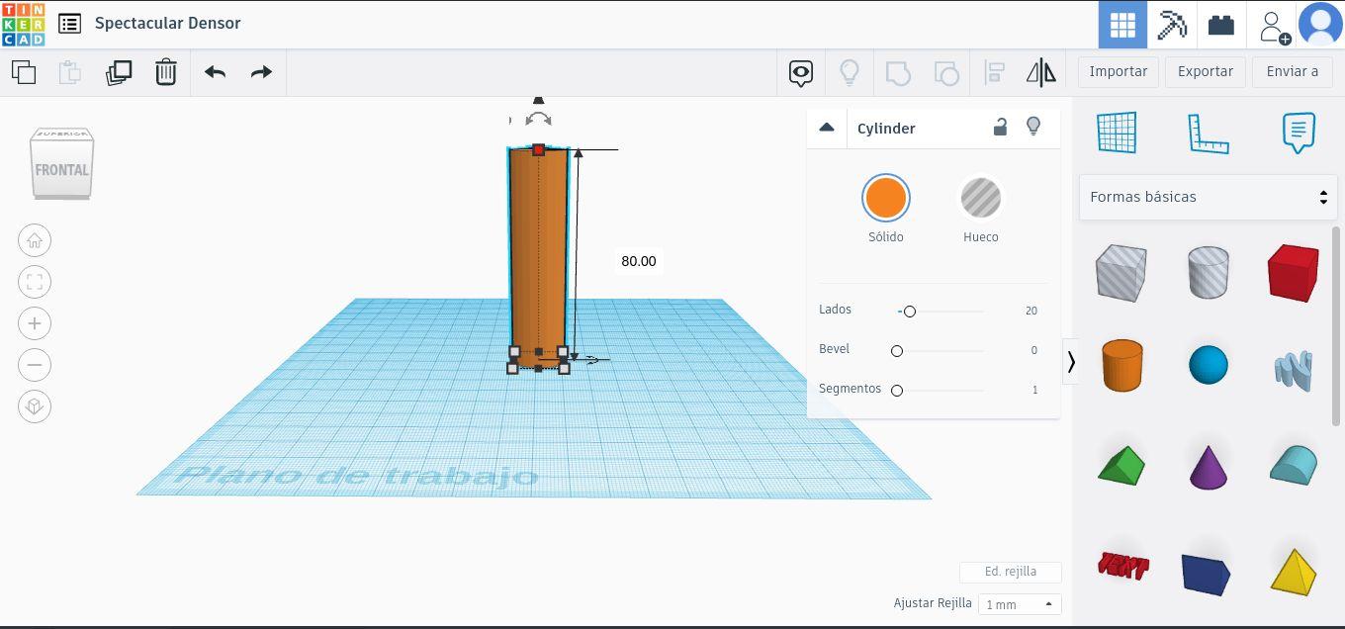
Task: Adjust the Lados slider handle
Action: [910, 312]
